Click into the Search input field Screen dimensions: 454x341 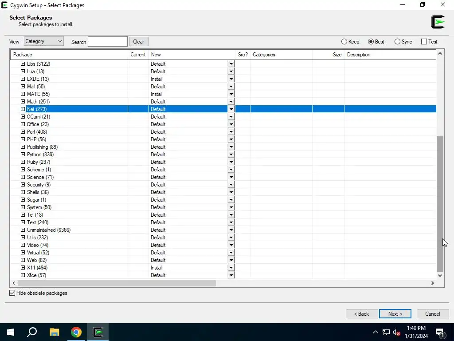[x=108, y=41]
